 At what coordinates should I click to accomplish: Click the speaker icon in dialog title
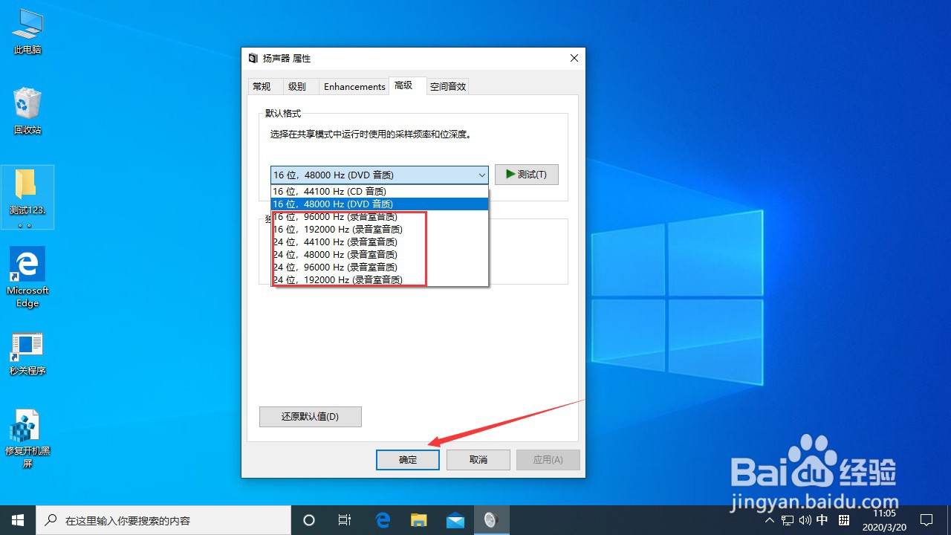coord(253,58)
